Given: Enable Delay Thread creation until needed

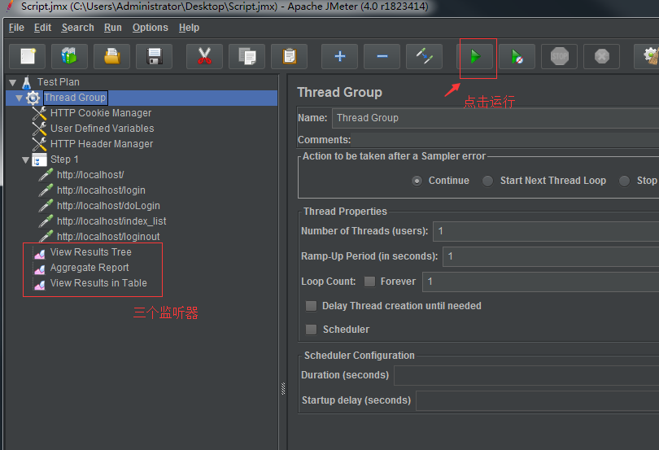Looking at the screenshot, I should [x=311, y=306].
